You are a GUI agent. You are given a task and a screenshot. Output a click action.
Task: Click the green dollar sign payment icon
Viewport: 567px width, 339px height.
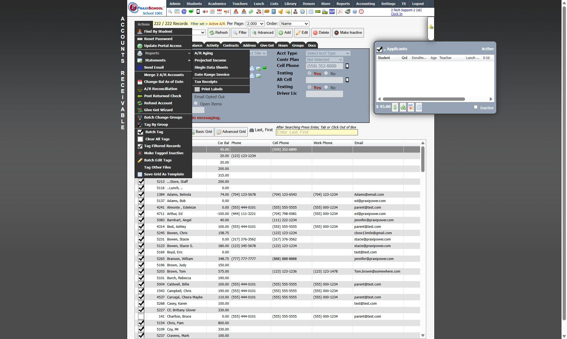click(x=395, y=107)
